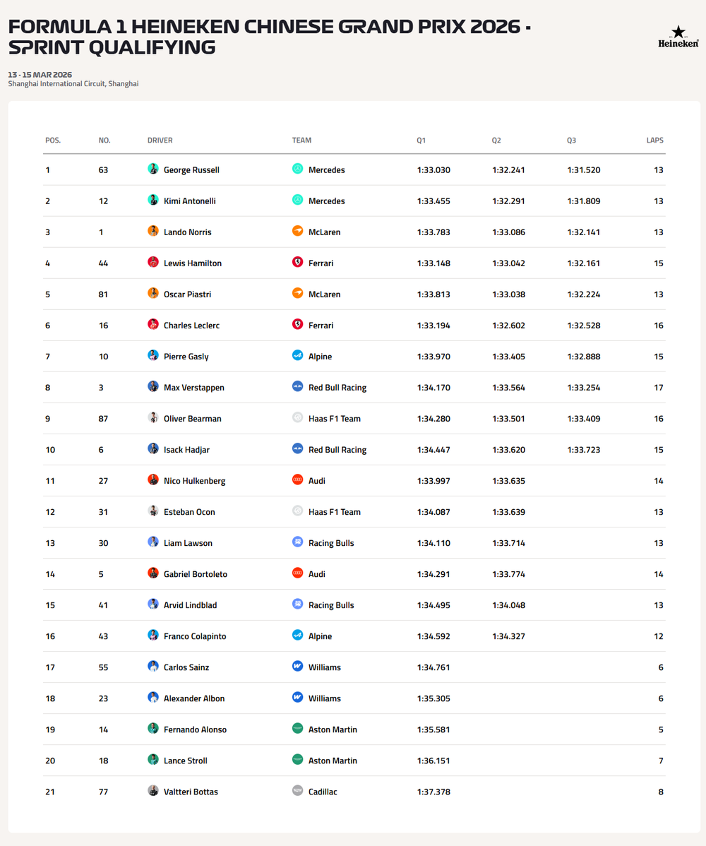Image resolution: width=706 pixels, height=846 pixels.
Task: Click Max Verstappen's driver avatar
Action: click(153, 387)
